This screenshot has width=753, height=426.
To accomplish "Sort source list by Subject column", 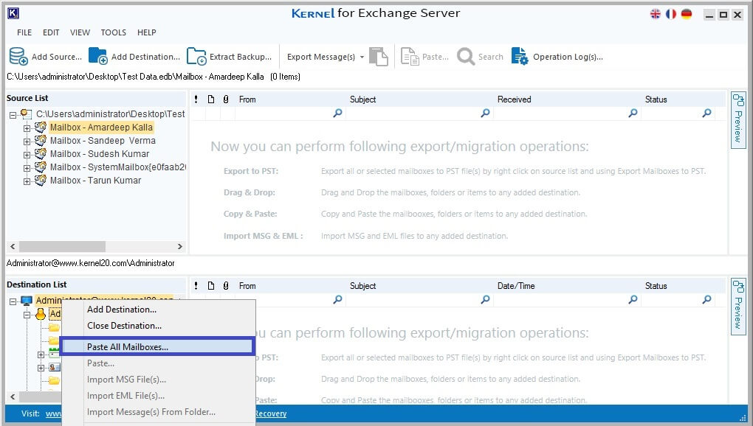I will tap(362, 99).
